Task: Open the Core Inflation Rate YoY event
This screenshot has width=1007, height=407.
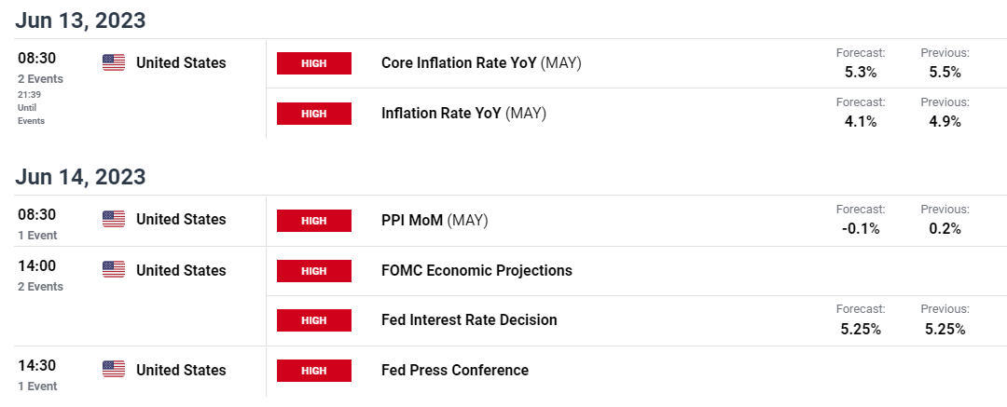Action: pos(481,63)
